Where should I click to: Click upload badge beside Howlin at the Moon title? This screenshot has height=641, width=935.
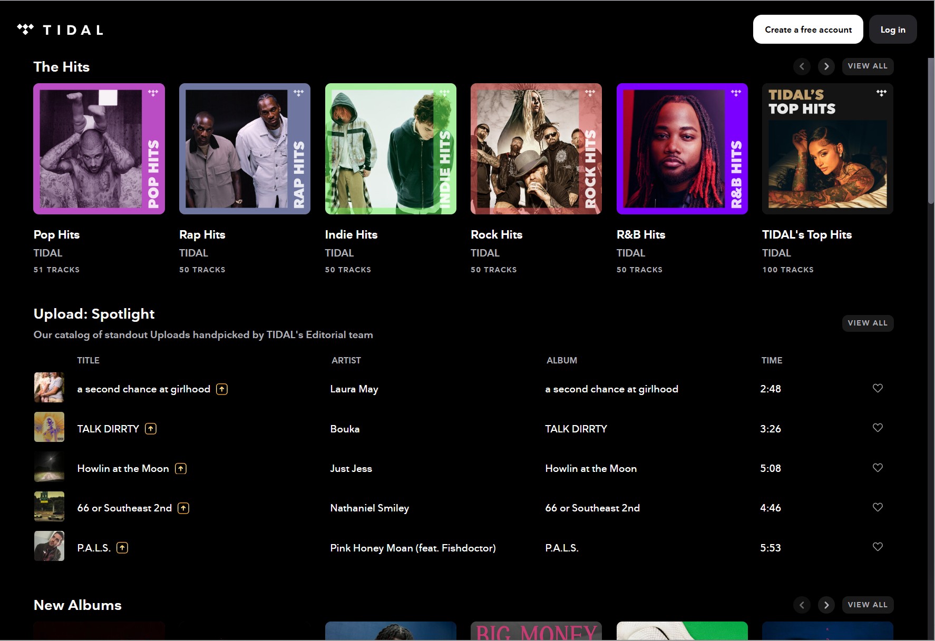coord(181,468)
